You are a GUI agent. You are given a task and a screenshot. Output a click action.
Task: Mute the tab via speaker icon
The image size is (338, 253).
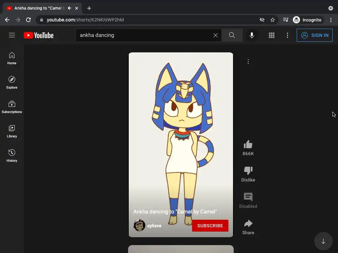[x=69, y=8]
